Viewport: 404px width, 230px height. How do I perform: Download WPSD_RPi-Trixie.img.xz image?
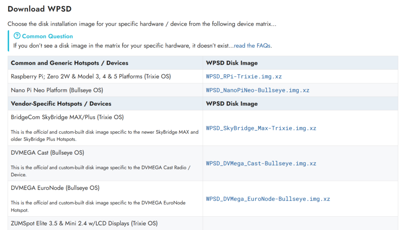(x=243, y=77)
